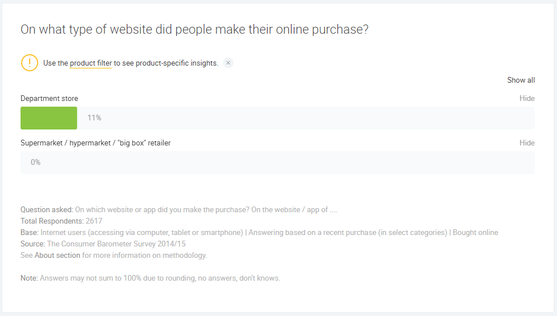Hide the Department store row

coord(527,99)
